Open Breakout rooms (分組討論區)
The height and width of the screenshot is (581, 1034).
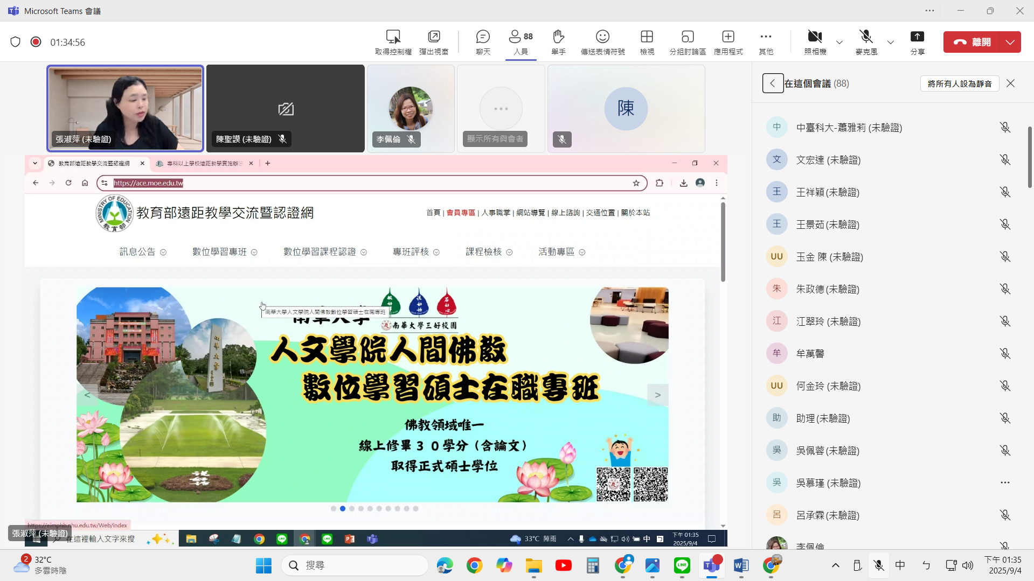688,42
